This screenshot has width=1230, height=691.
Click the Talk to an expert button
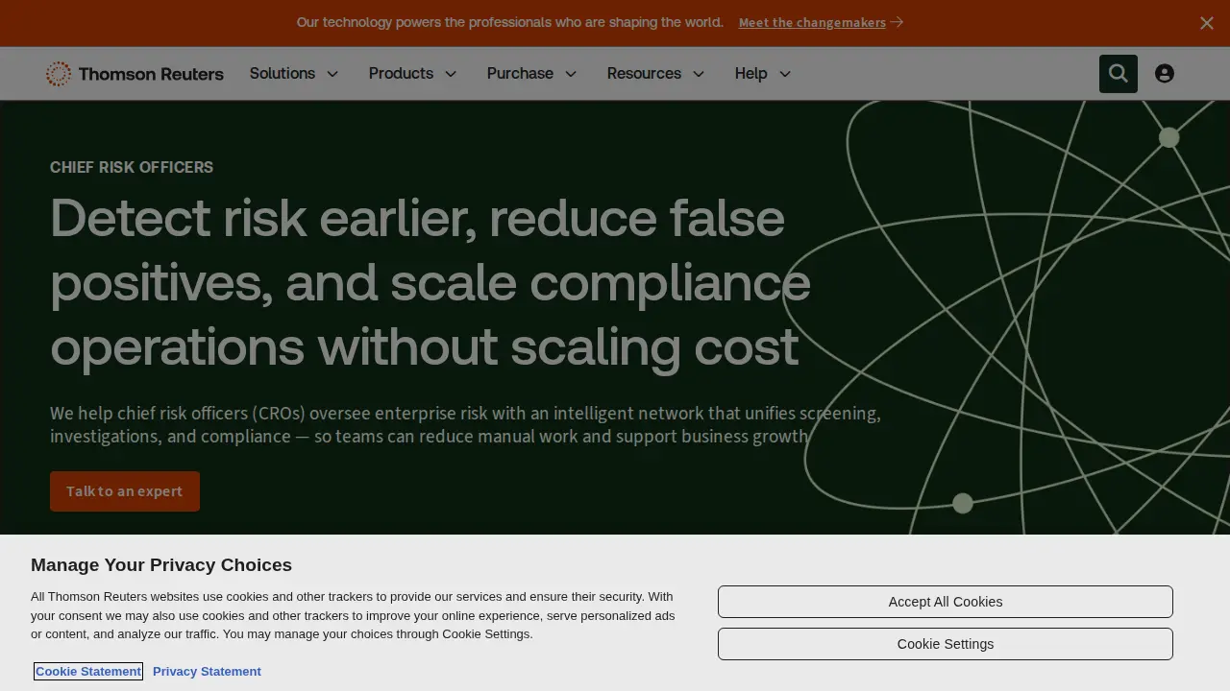pos(125,491)
